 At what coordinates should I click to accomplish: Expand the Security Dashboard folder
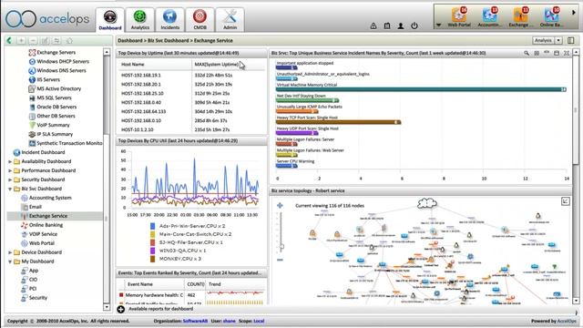tap(10, 179)
